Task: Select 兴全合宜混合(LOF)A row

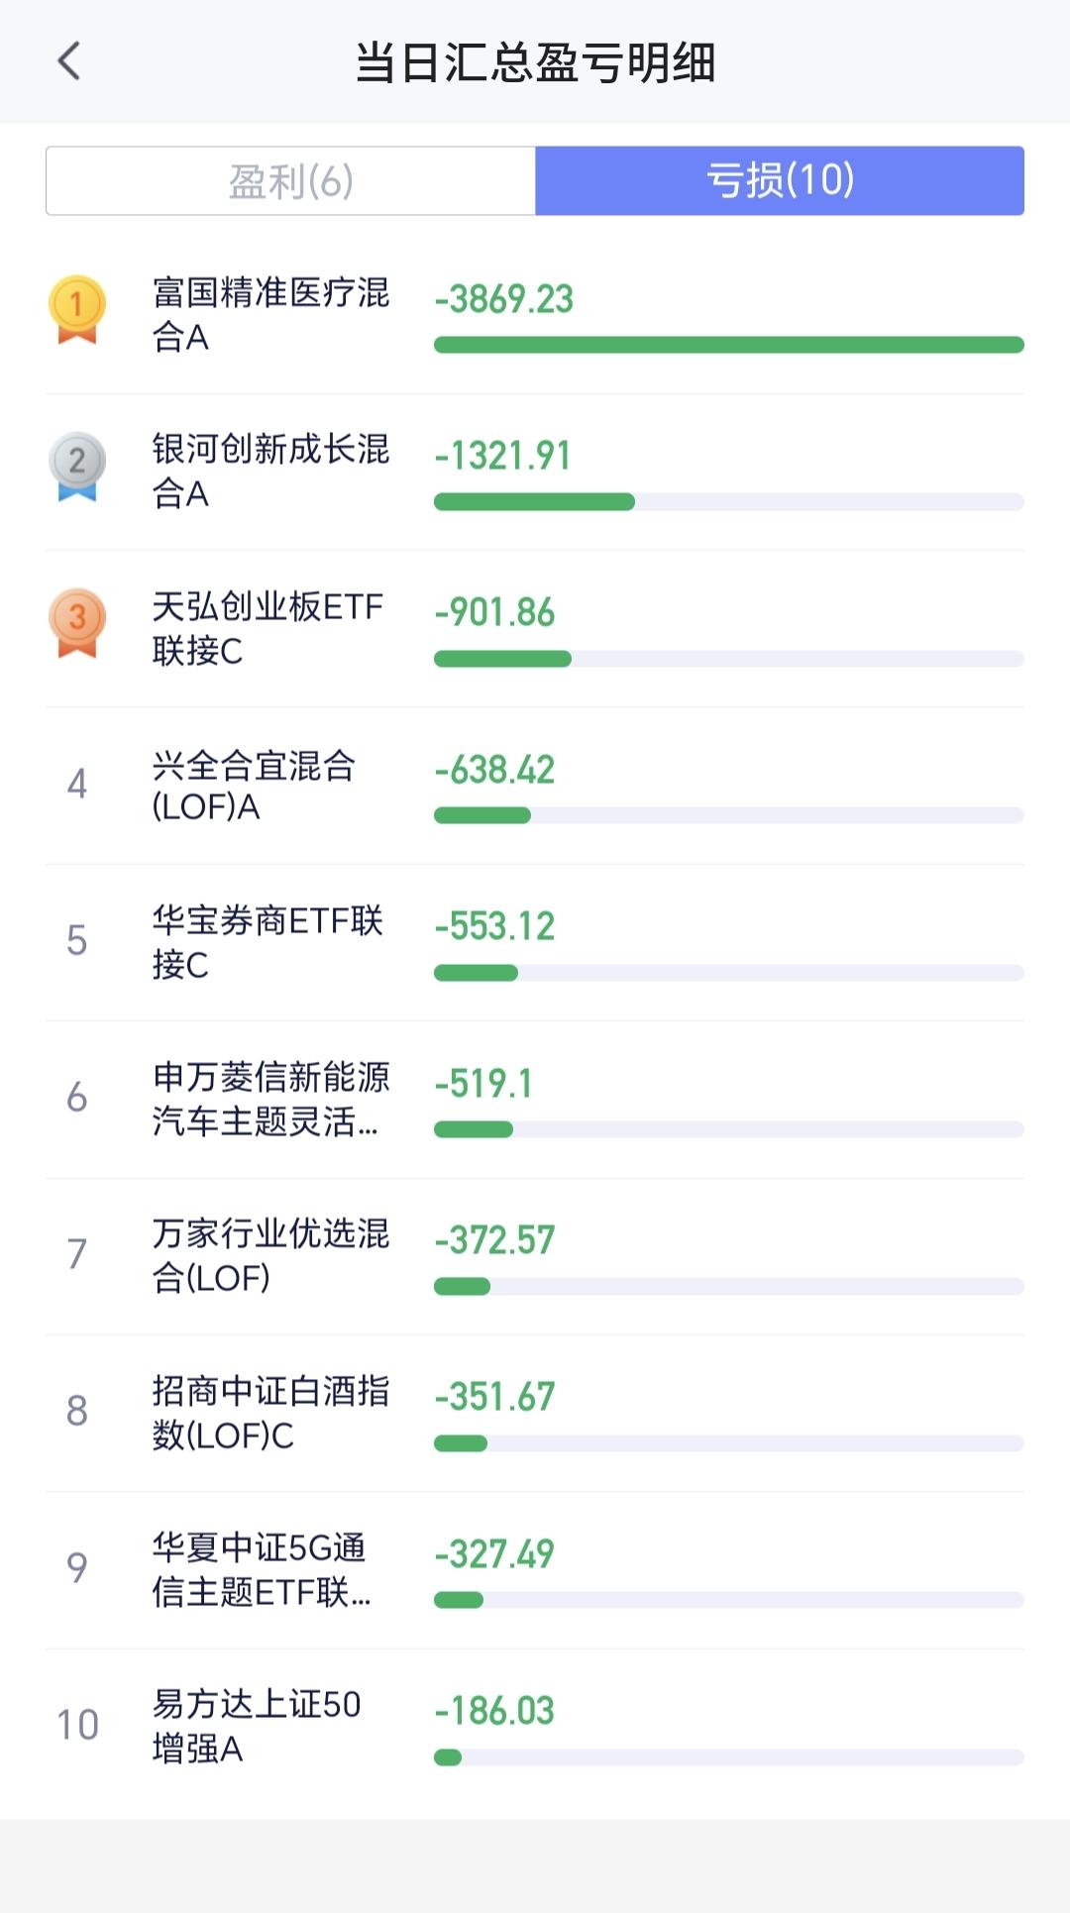Action: [535, 786]
